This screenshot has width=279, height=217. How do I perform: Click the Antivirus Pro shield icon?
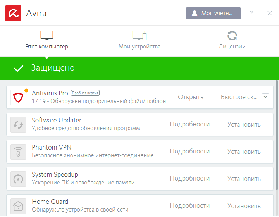[x=18, y=98]
